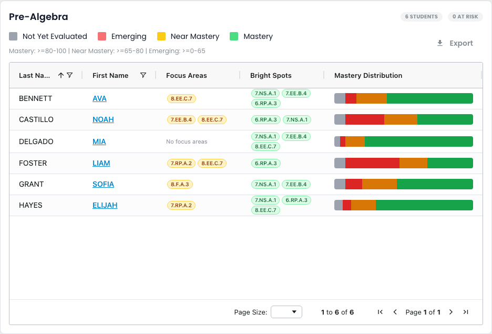Go to the previous page arrow
This screenshot has width=492, height=334.
coord(395,312)
